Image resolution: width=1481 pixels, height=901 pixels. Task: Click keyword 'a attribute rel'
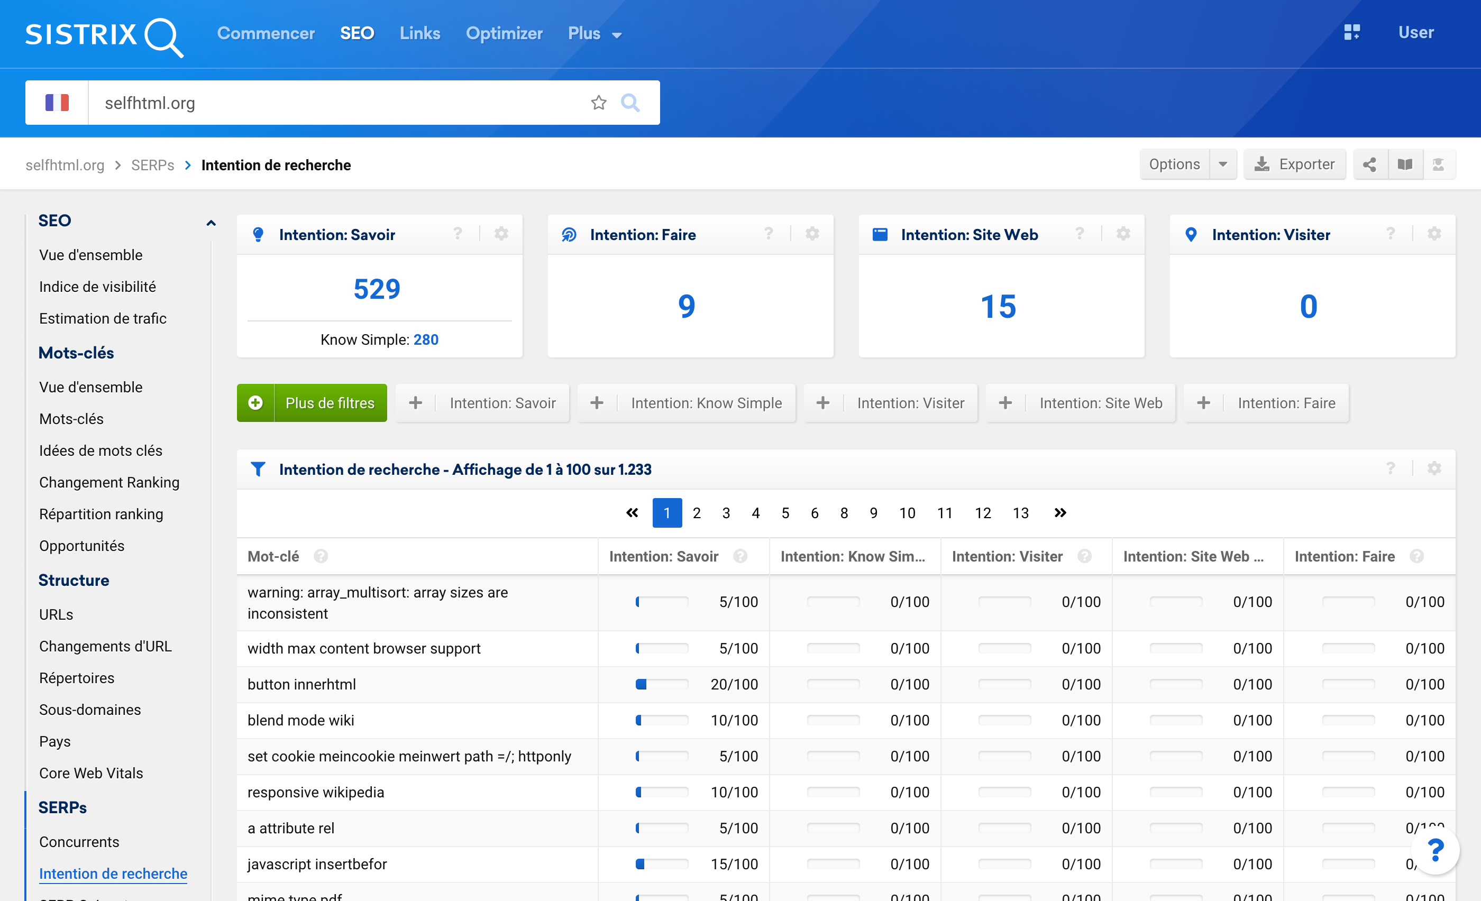click(x=291, y=828)
